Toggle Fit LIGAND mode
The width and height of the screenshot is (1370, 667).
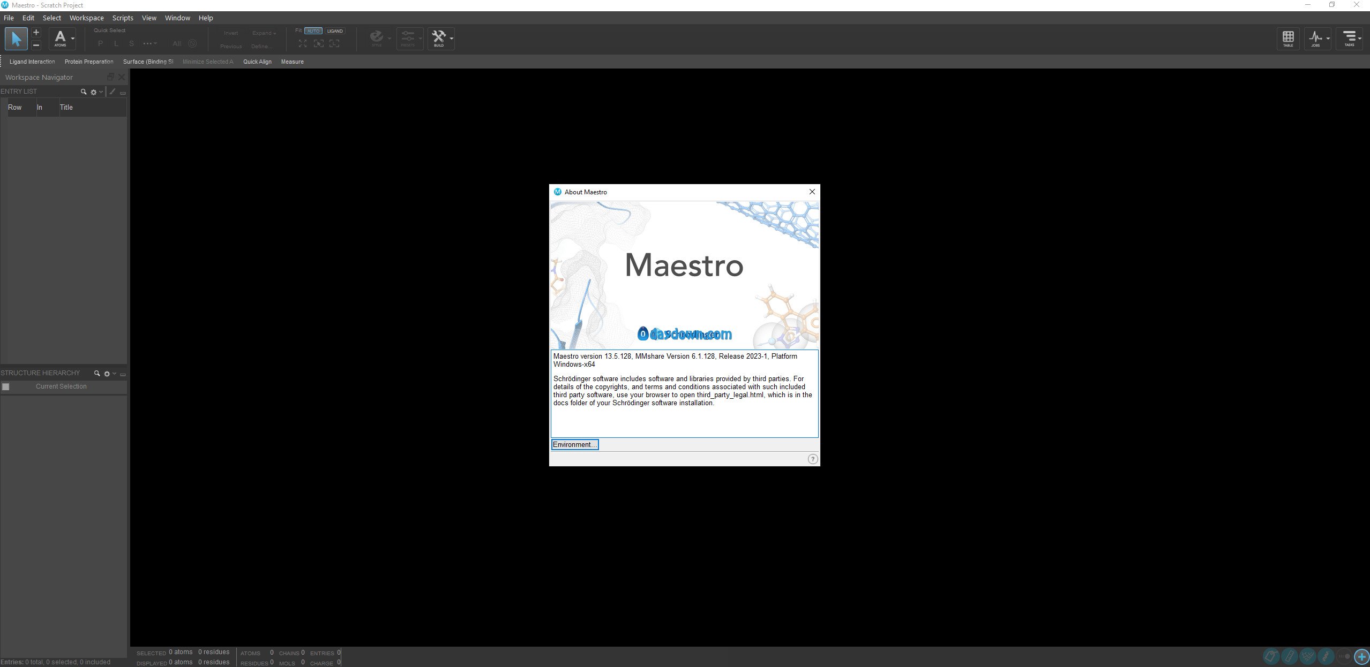tap(335, 31)
